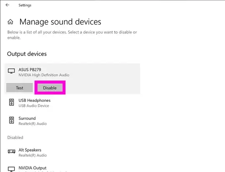Click the device icon beside Alt Speakers
The image size is (225, 172).
[x=12, y=152]
